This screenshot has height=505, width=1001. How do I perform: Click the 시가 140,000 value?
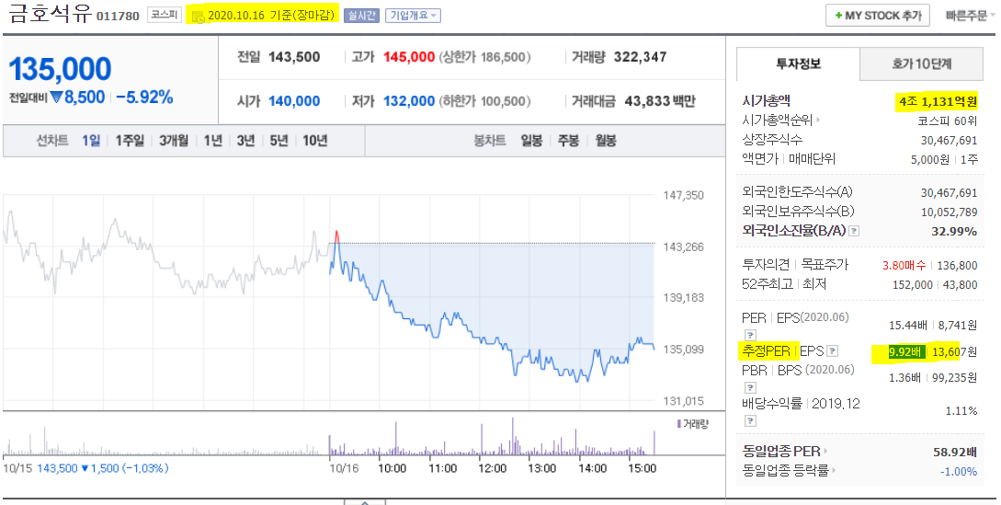click(294, 101)
